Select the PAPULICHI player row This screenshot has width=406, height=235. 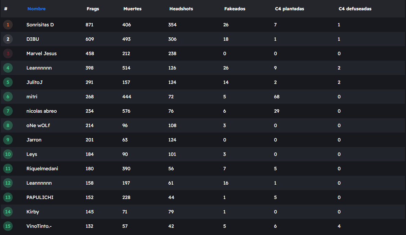pos(40,197)
